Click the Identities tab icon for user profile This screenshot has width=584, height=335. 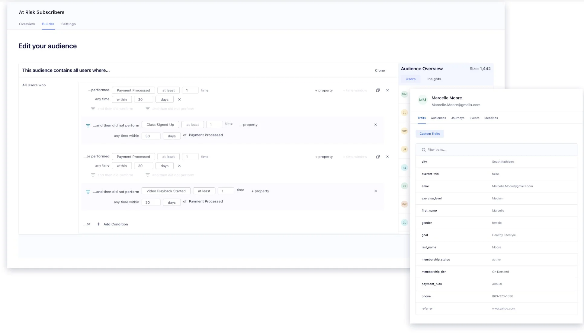click(491, 118)
